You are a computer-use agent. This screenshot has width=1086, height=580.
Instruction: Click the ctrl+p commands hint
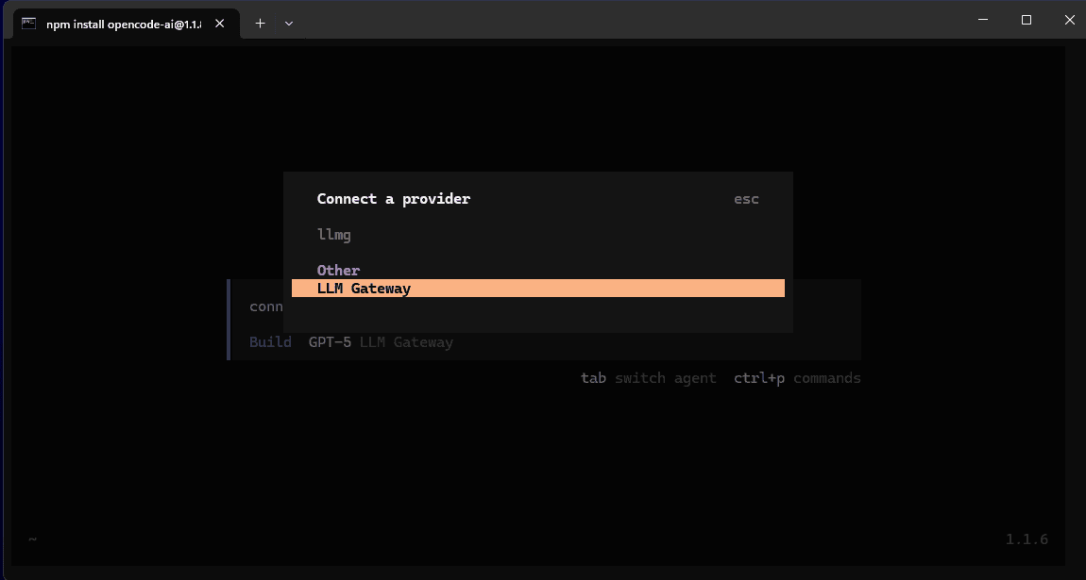(797, 378)
